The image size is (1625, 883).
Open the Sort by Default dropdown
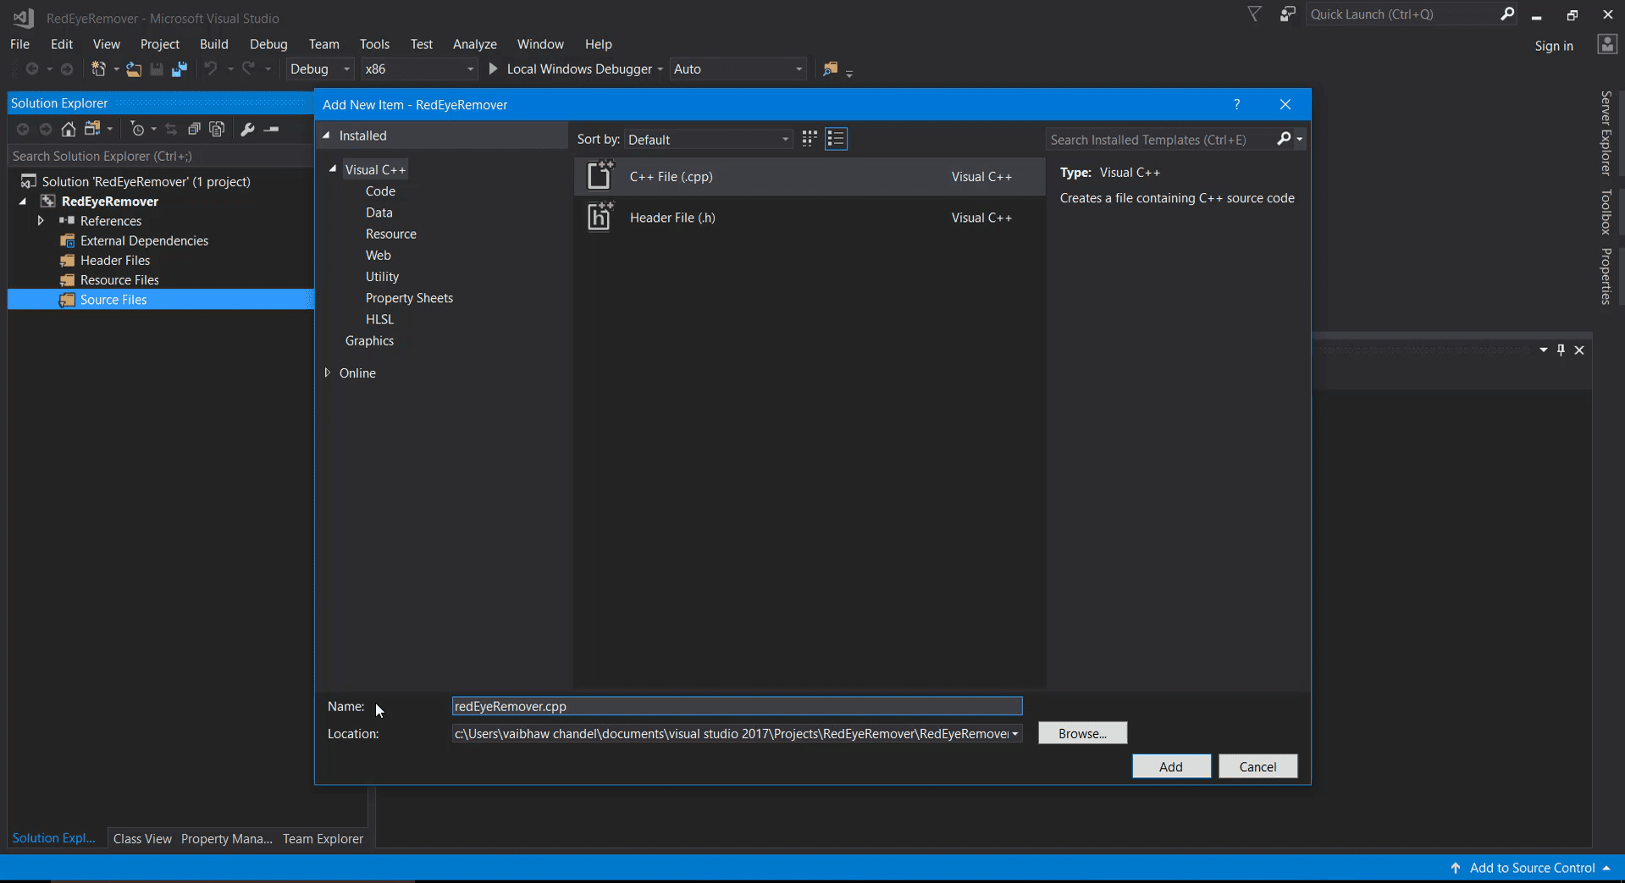pos(709,140)
